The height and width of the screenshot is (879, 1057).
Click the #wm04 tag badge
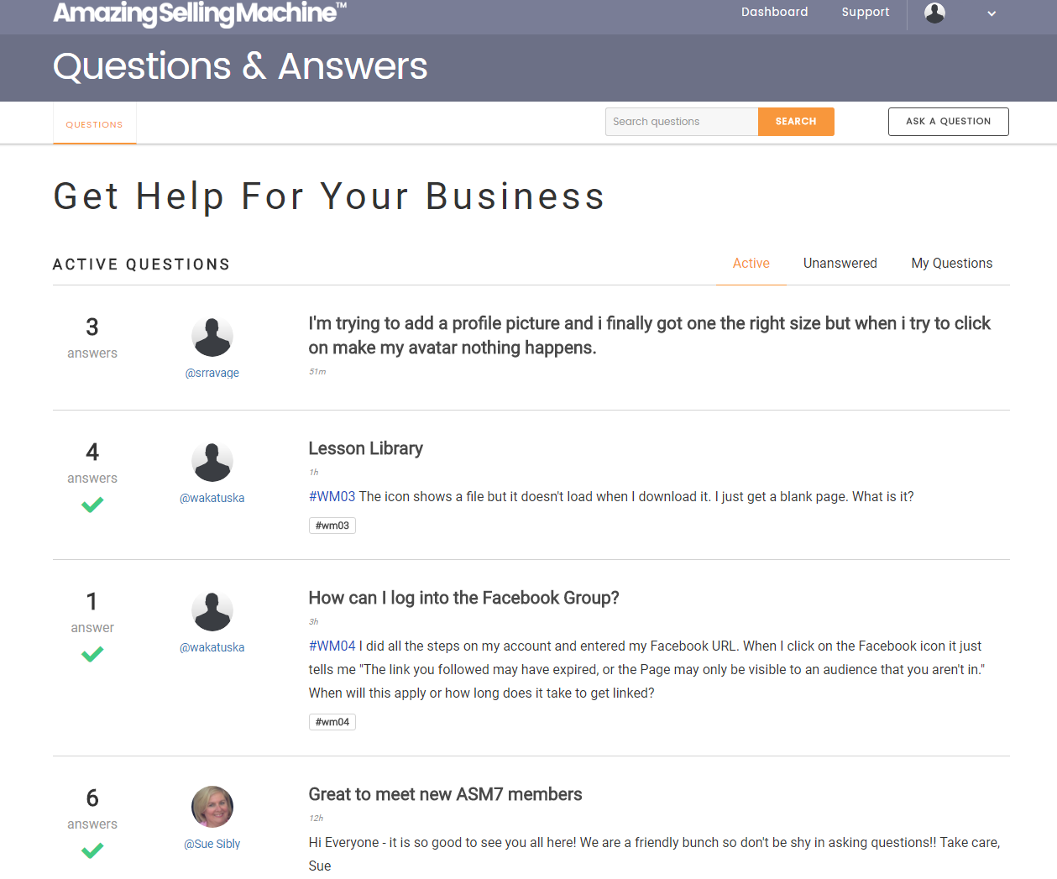point(332,722)
